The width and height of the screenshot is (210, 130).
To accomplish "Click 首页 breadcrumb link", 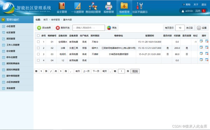I will 45,20.
